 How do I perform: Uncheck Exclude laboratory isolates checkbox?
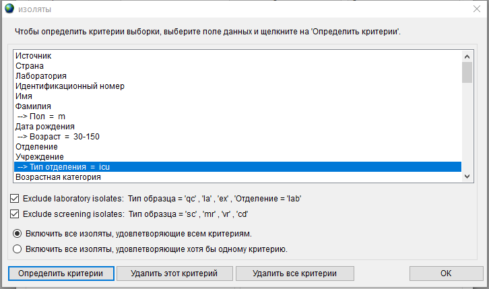[x=15, y=198]
